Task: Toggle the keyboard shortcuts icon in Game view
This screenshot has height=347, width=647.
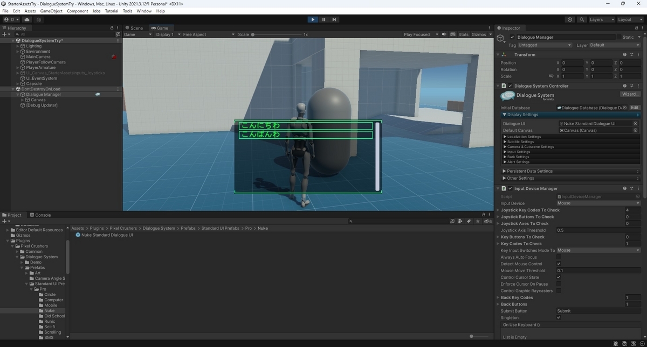Action: click(452, 34)
